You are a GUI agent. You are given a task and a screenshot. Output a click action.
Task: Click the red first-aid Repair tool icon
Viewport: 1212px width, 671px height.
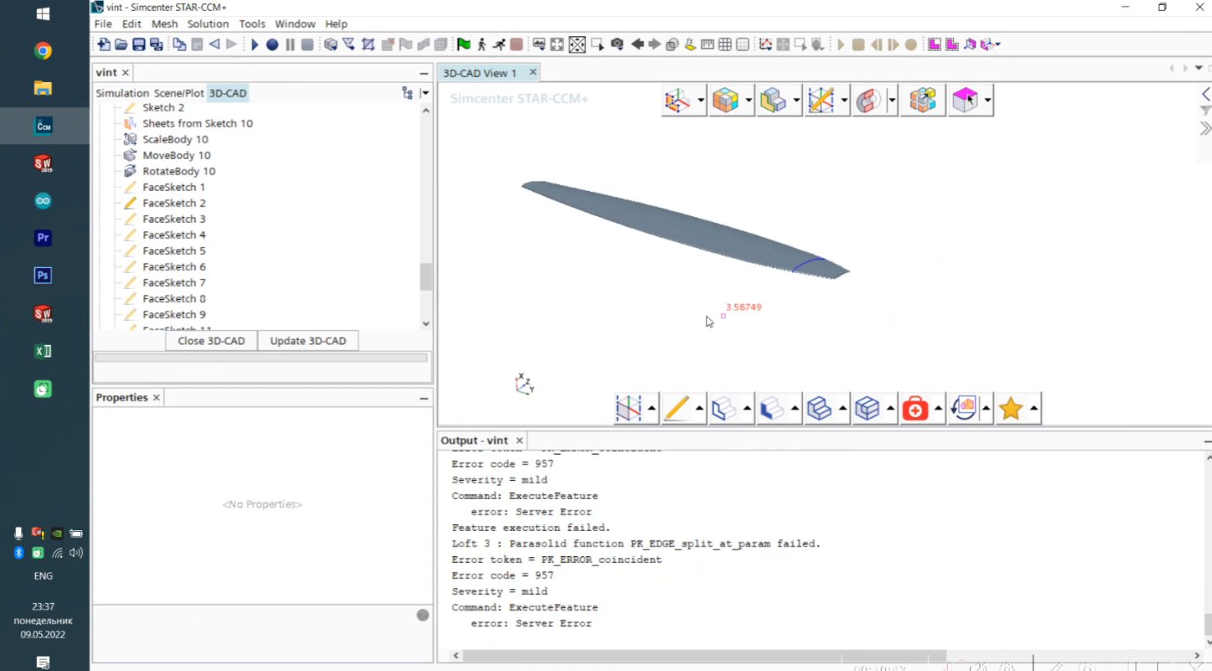tap(915, 408)
